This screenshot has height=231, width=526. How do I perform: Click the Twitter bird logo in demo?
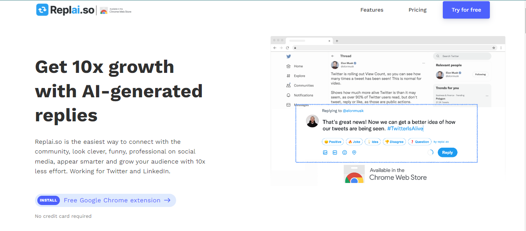pos(288,56)
